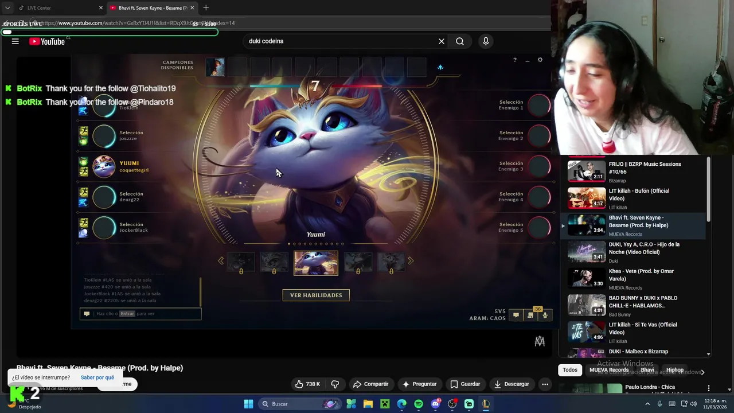Change coquettegirl's top summoner spell
Image resolution: width=734 pixels, height=413 pixels.
pos(84,162)
